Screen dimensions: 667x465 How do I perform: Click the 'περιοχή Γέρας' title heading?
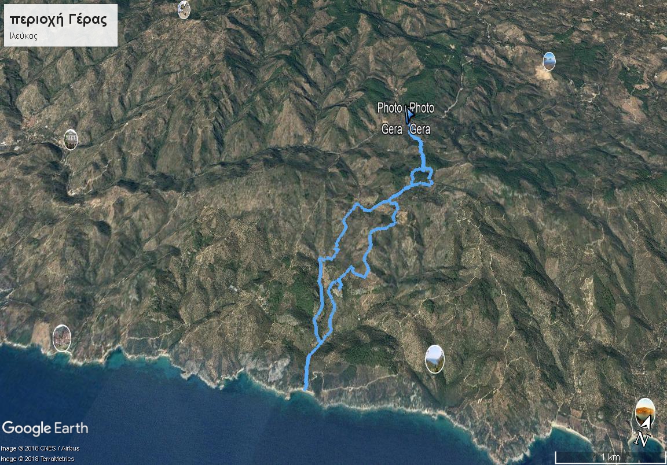[x=58, y=20]
